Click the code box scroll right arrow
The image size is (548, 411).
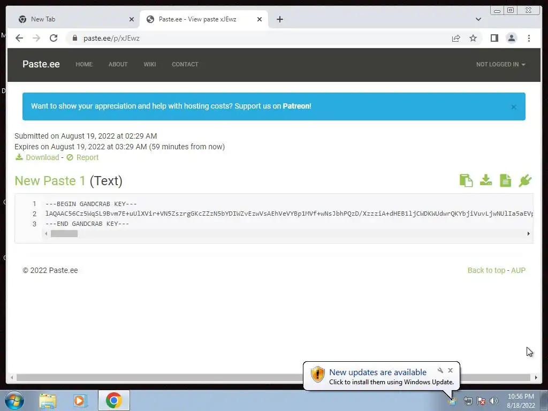pos(528,233)
